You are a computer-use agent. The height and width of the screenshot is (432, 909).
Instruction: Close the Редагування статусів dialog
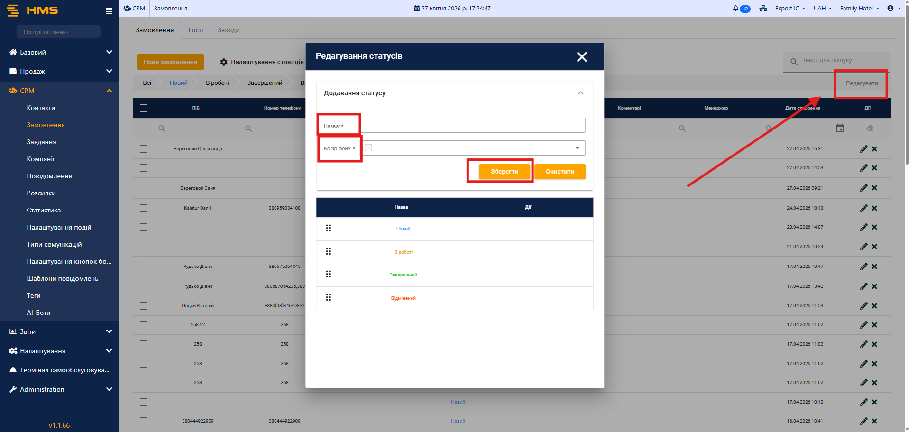[x=582, y=57]
